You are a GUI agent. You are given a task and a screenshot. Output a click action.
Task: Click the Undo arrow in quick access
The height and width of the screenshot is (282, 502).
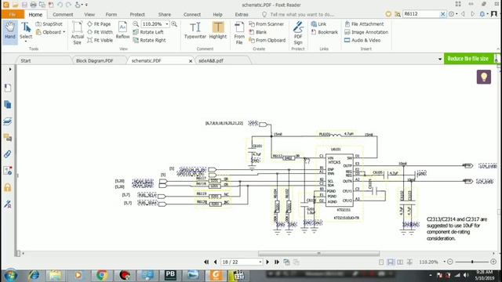click(x=60, y=5)
